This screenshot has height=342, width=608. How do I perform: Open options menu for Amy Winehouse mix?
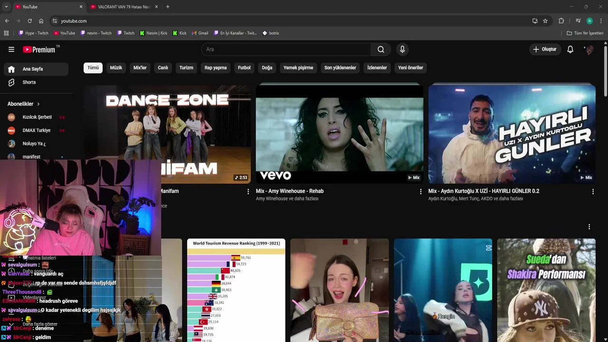click(x=420, y=191)
